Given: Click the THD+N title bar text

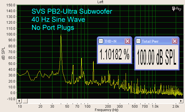Looking at the screenshot, I should coord(110,41).
